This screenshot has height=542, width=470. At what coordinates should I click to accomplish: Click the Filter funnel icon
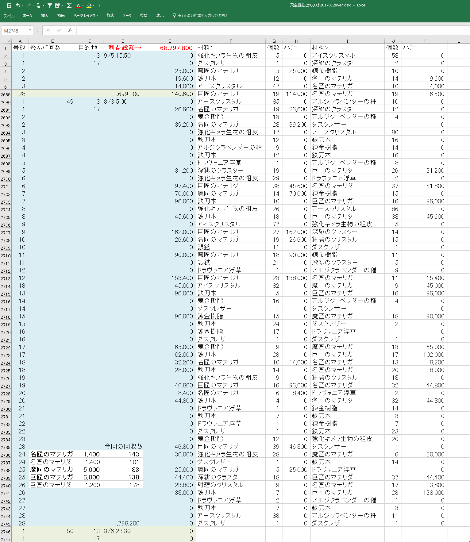click(50, 6)
